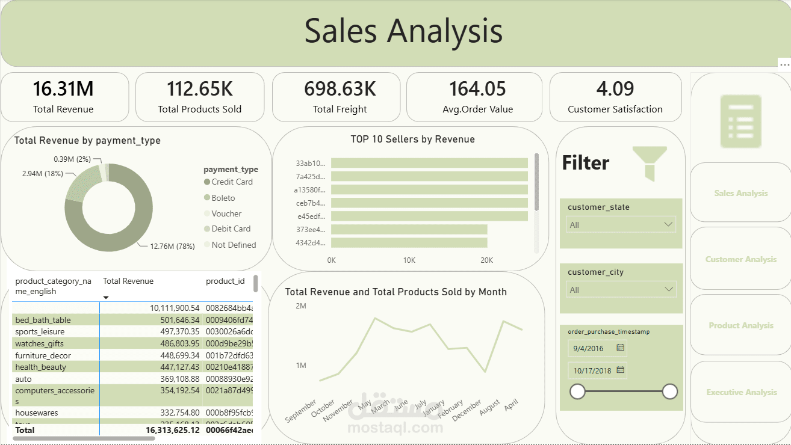Click the product table vertical scrollbar
Image resolution: width=791 pixels, height=445 pixels.
click(256, 283)
